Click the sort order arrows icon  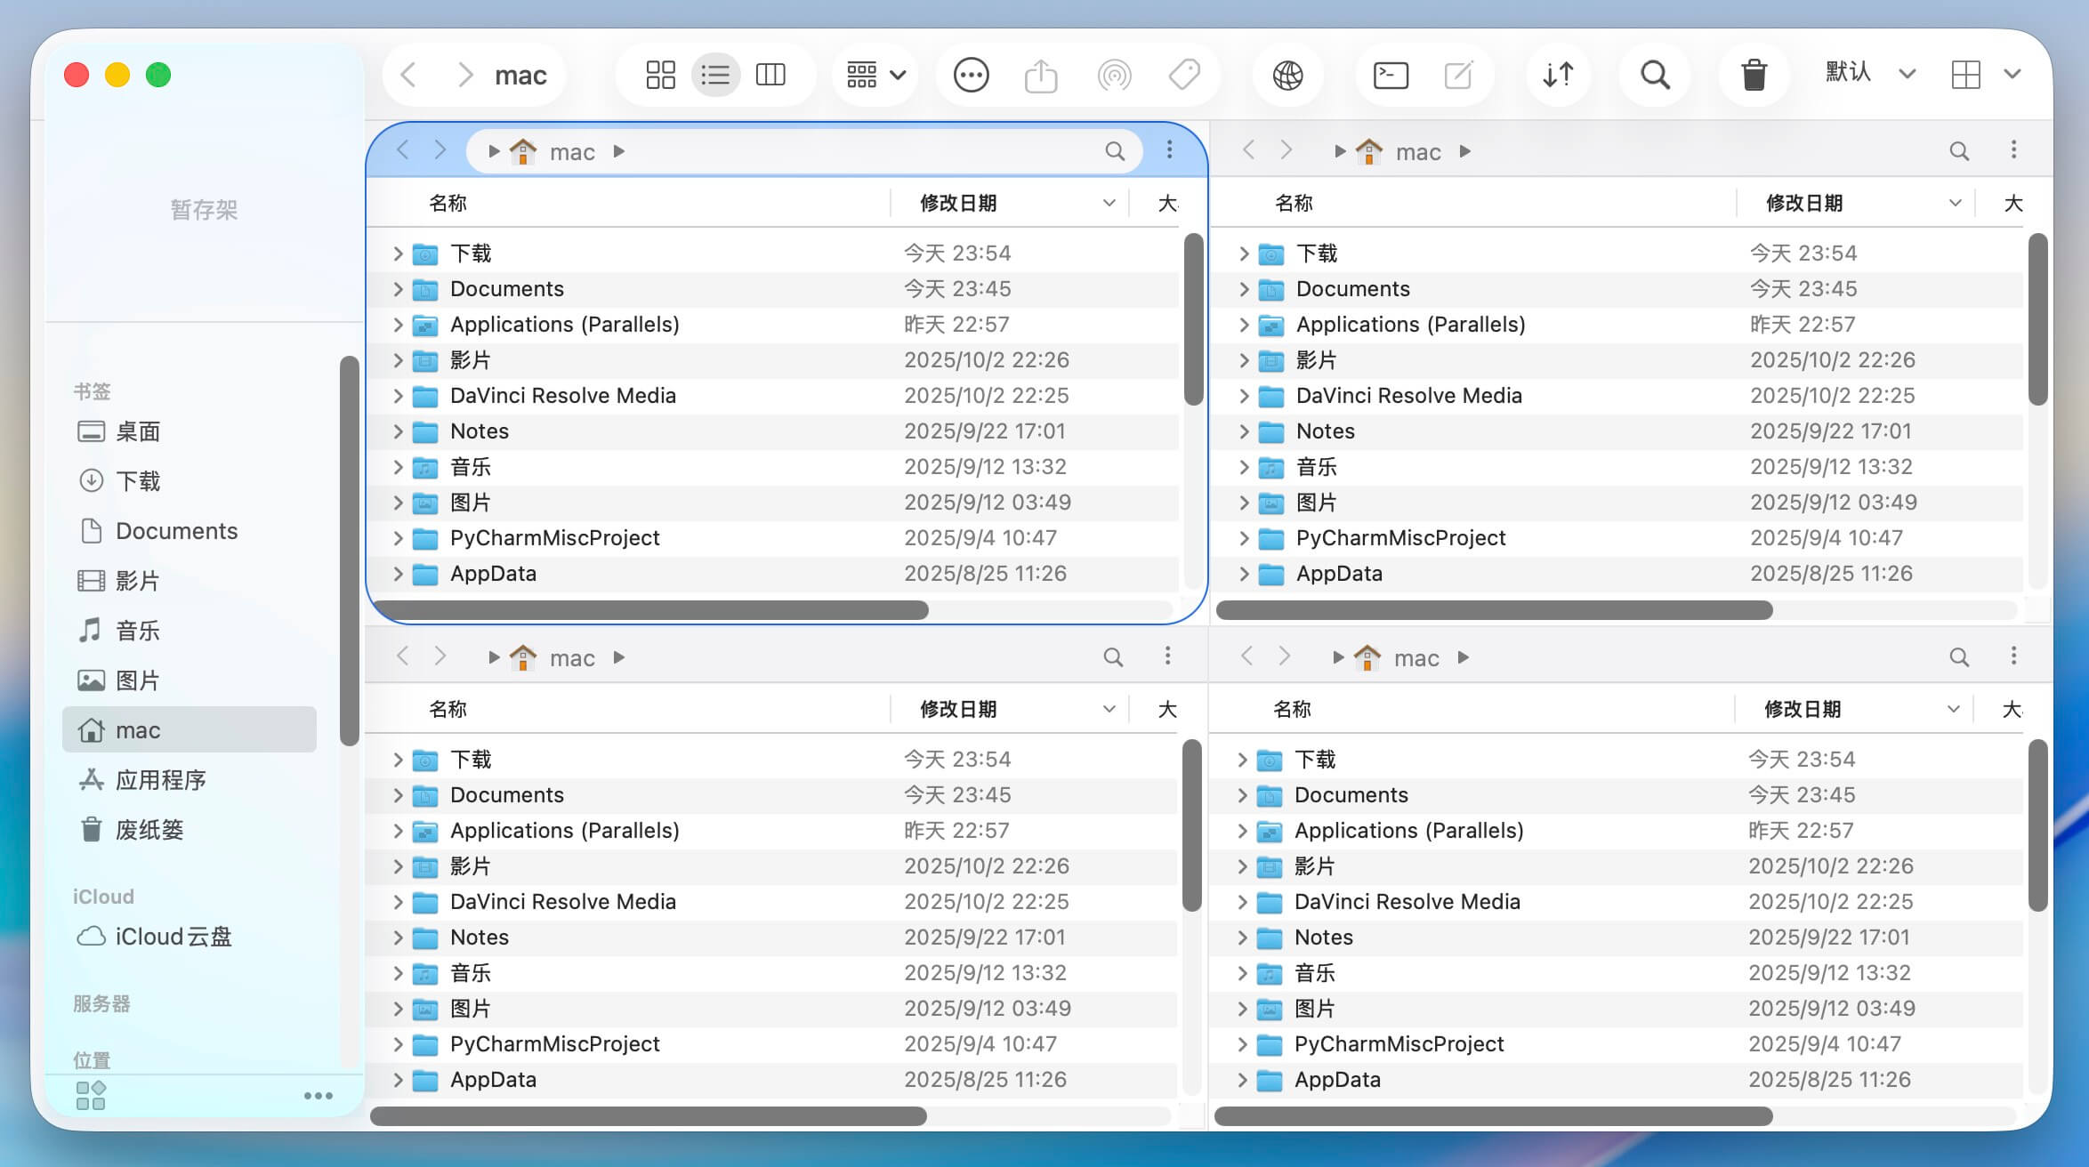[x=1558, y=75]
